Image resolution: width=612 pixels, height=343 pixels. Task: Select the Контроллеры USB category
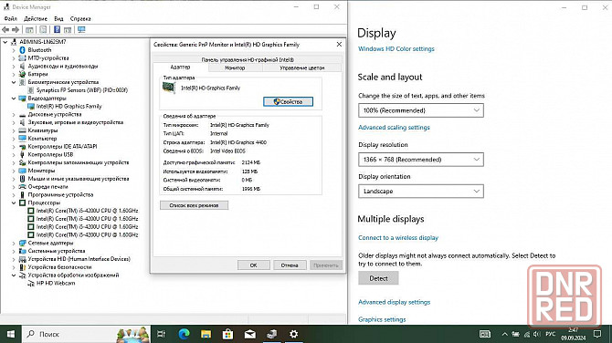coord(50,154)
